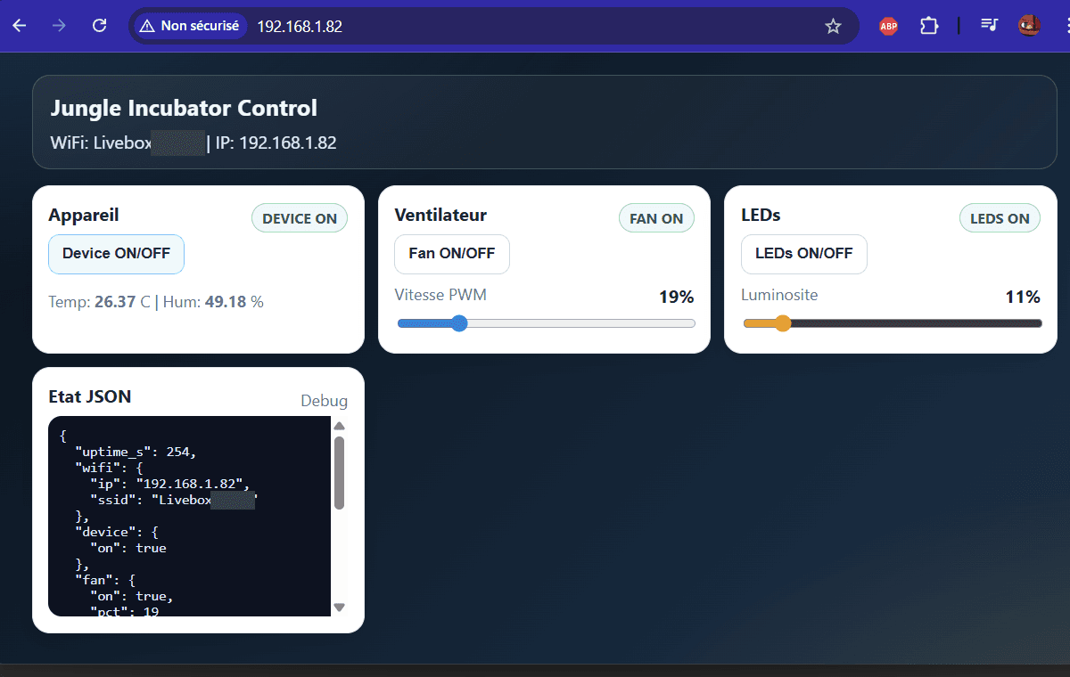Click the browser forward arrow

60,26
